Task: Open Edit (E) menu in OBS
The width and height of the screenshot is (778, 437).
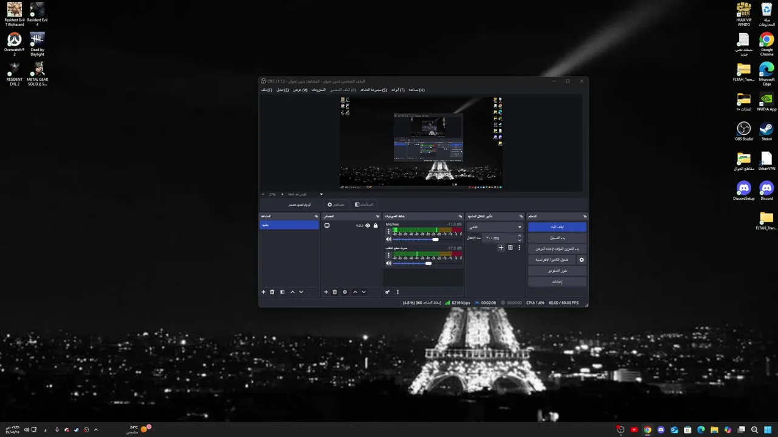Action: (x=283, y=90)
